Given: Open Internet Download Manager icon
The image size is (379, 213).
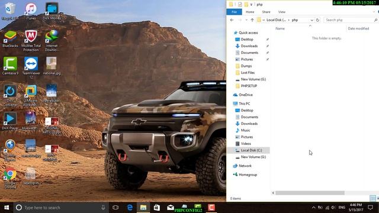Looking at the screenshot, I should (x=52, y=40).
